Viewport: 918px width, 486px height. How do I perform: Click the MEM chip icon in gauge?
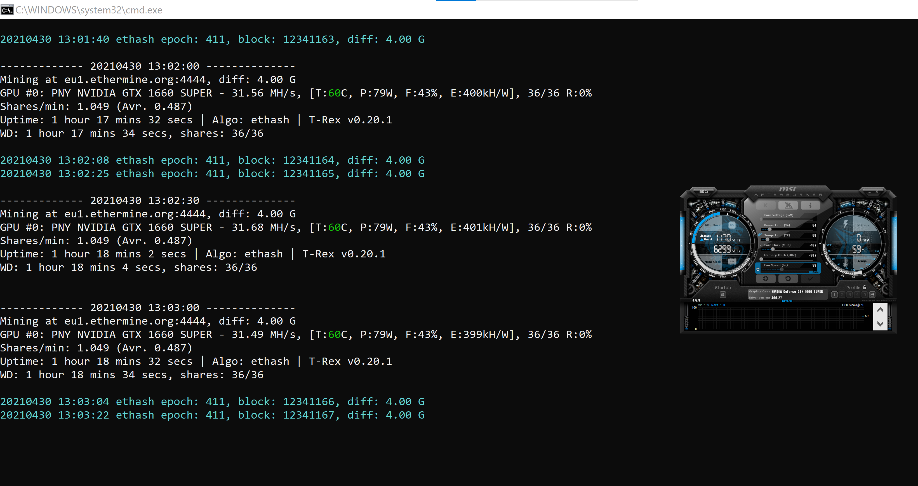coord(732,262)
